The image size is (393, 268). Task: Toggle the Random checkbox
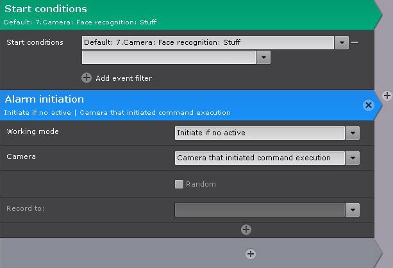[179, 184]
